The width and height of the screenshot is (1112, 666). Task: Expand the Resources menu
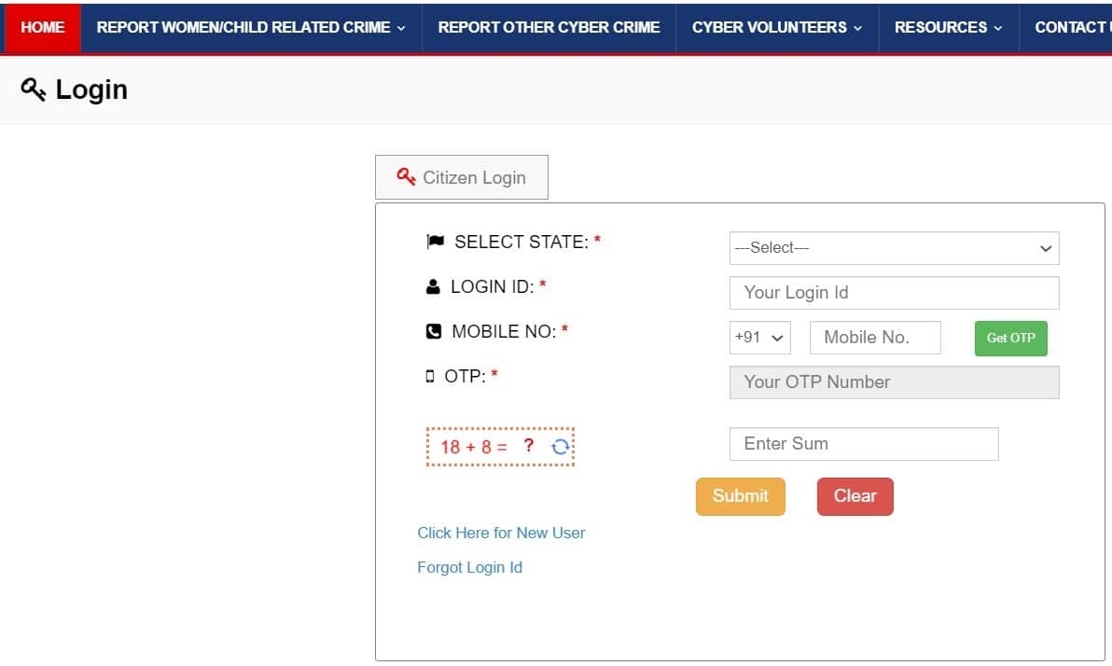948,28
